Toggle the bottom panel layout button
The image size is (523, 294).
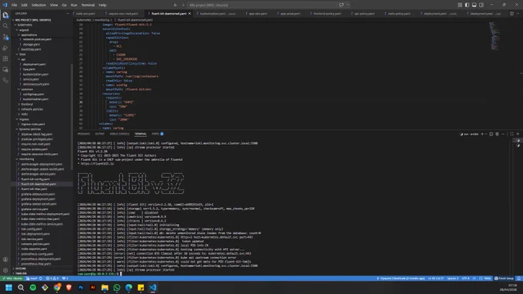point(474,5)
